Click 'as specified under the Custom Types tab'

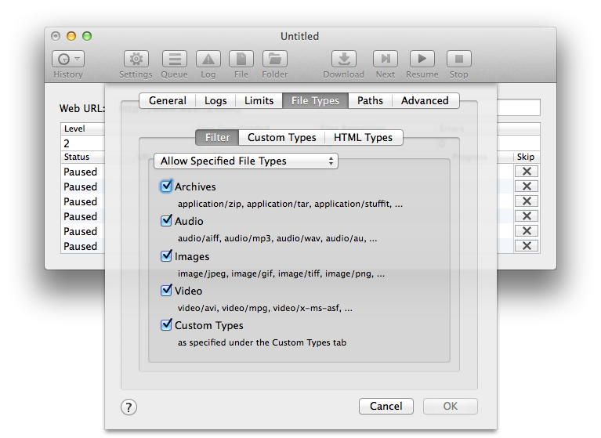[x=262, y=342]
